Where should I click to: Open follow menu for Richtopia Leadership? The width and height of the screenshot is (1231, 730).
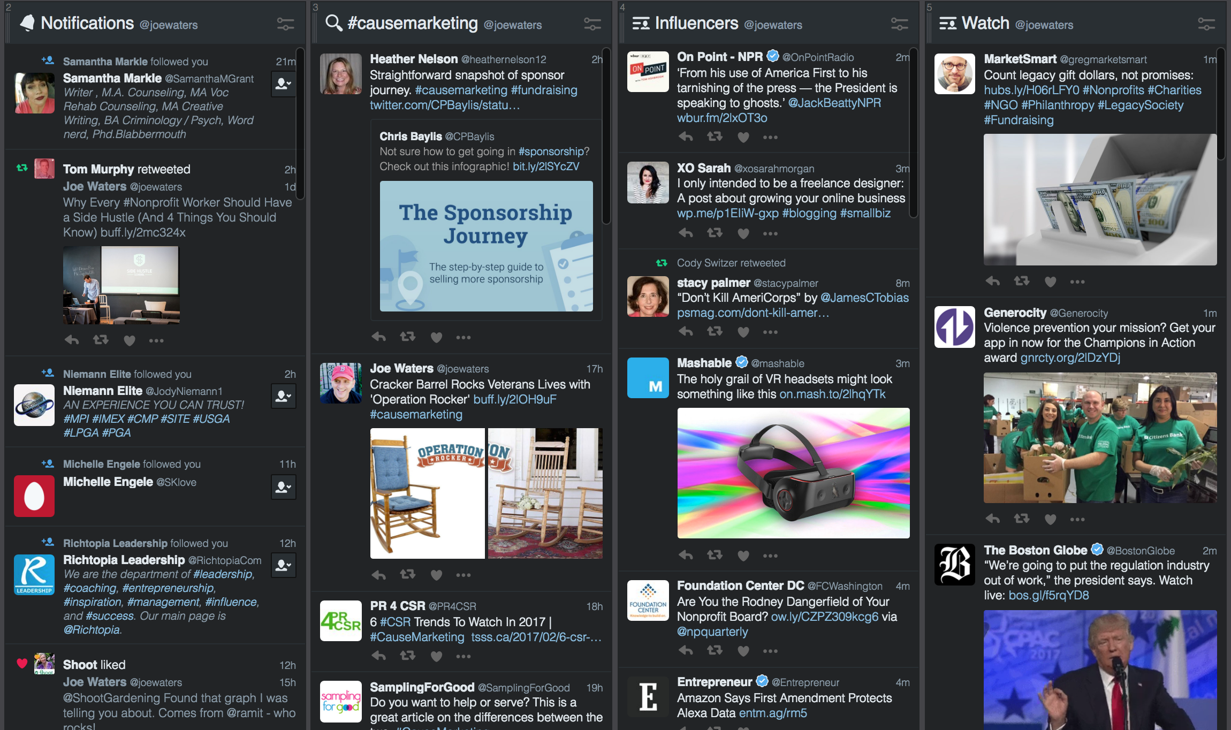[x=283, y=565]
